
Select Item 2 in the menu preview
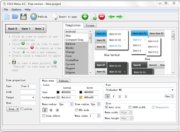click(40, 29)
